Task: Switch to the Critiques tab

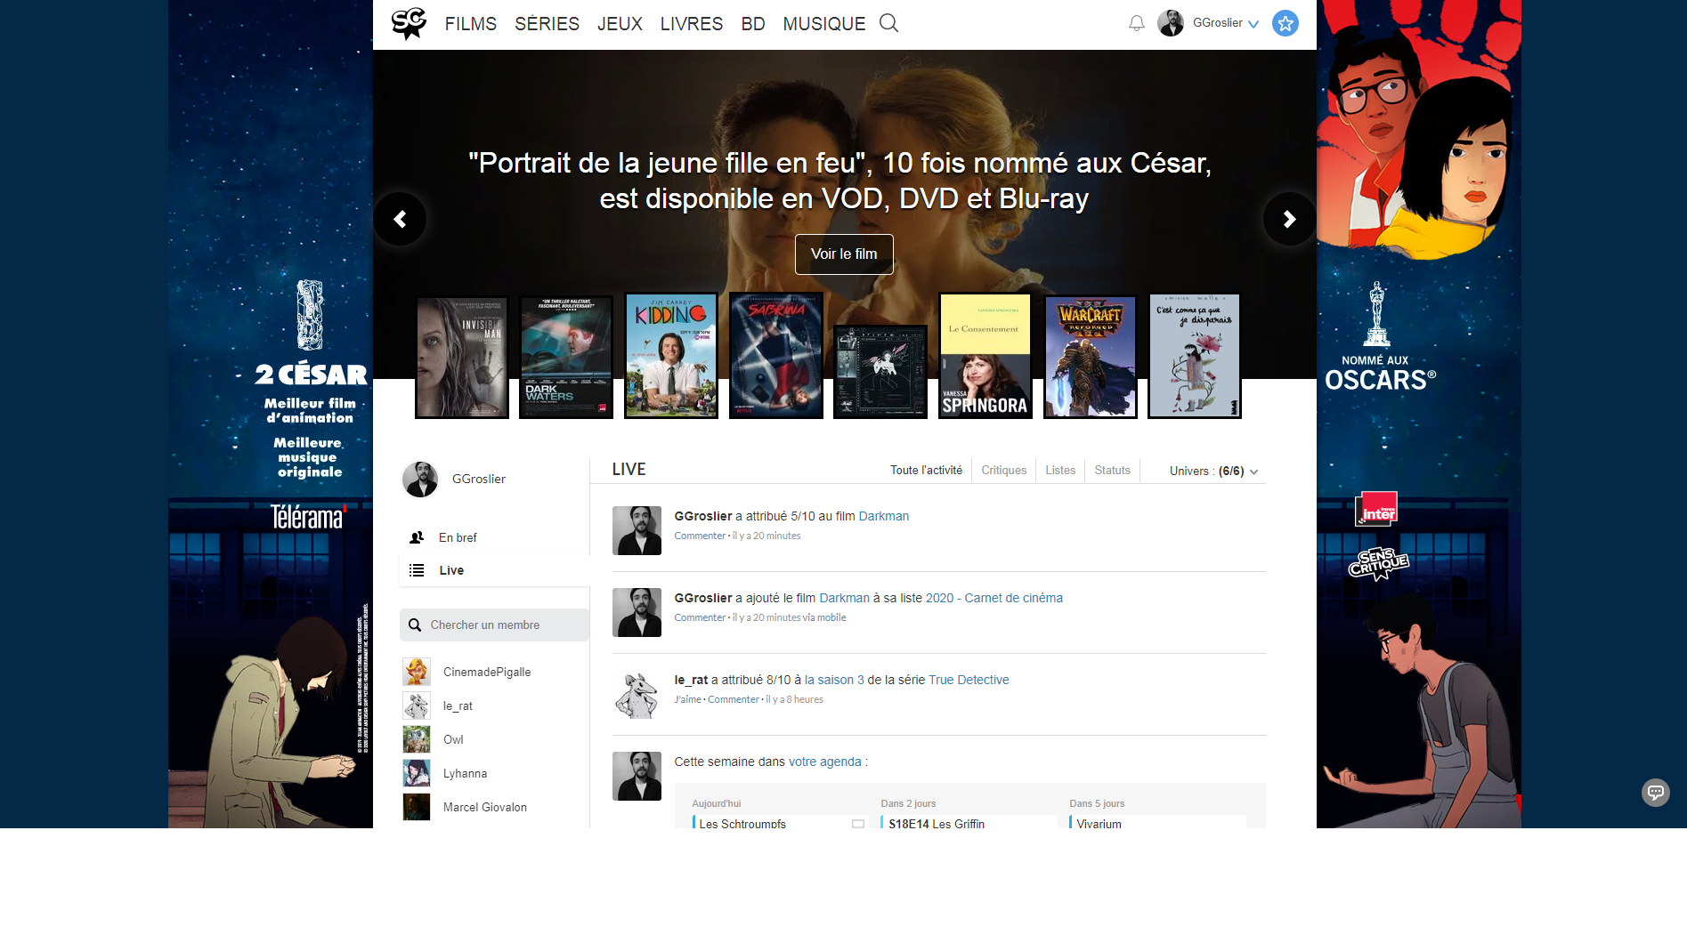Action: (1003, 471)
